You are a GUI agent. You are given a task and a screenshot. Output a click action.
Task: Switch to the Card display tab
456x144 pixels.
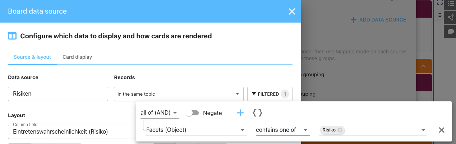77,57
